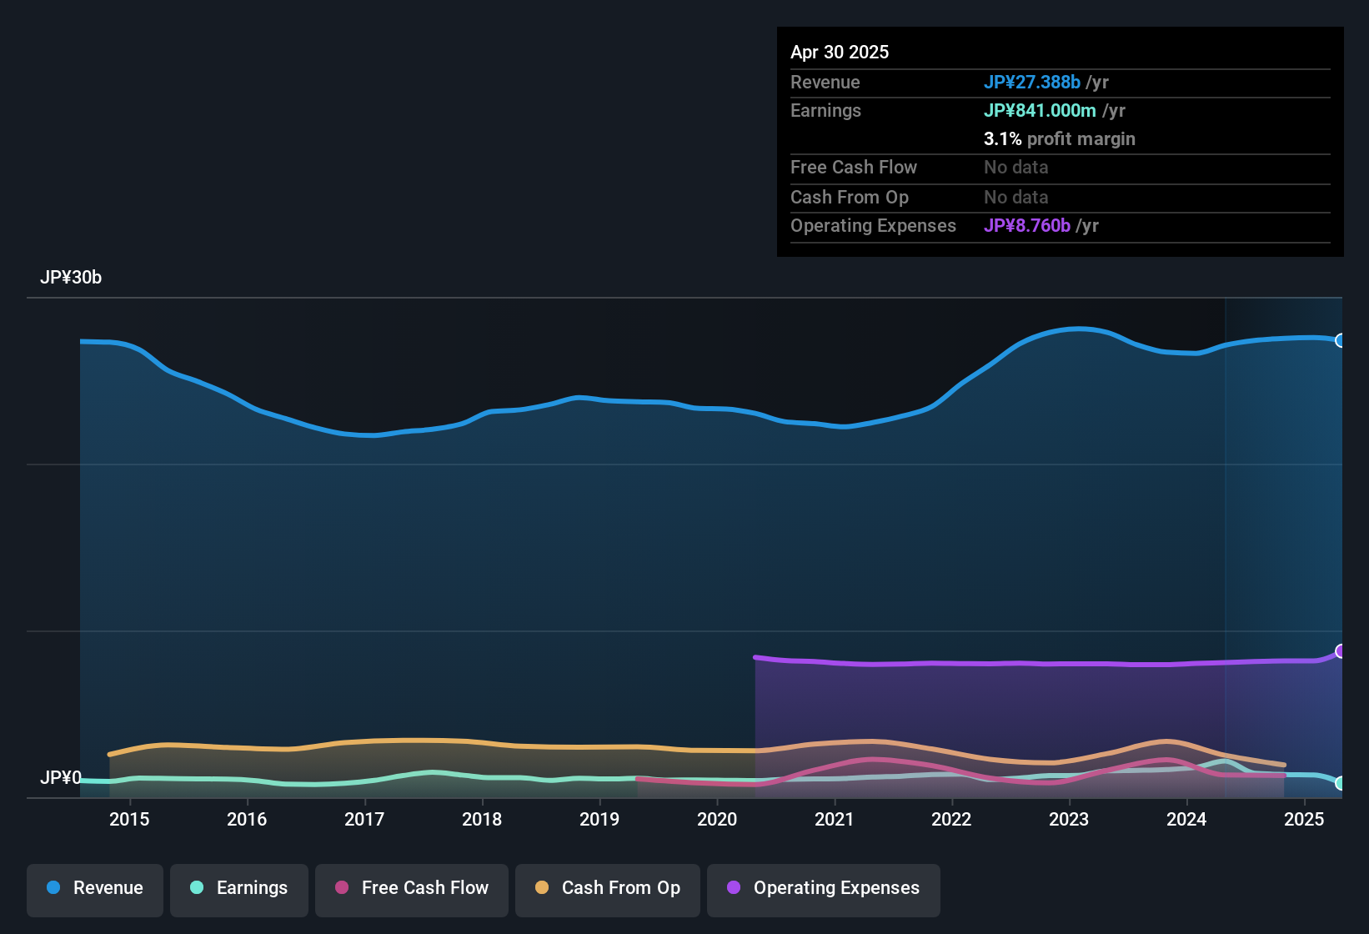Click the 3.1% profit margin text
Image resolution: width=1369 pixels, height=934 pixels.
click(x=1060, y=139)
